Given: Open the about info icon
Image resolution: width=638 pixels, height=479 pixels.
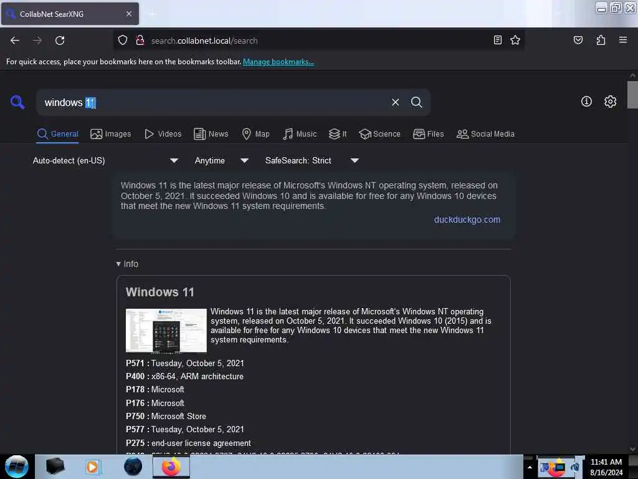Looking at the screenshot, I should coord(586,102).
